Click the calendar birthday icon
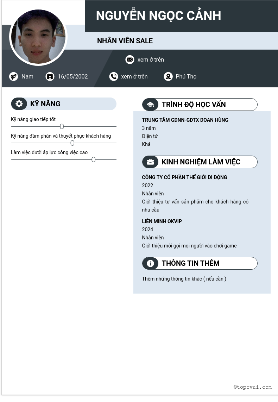This screenshot has height=402, width=278. [x=50, y=76]
